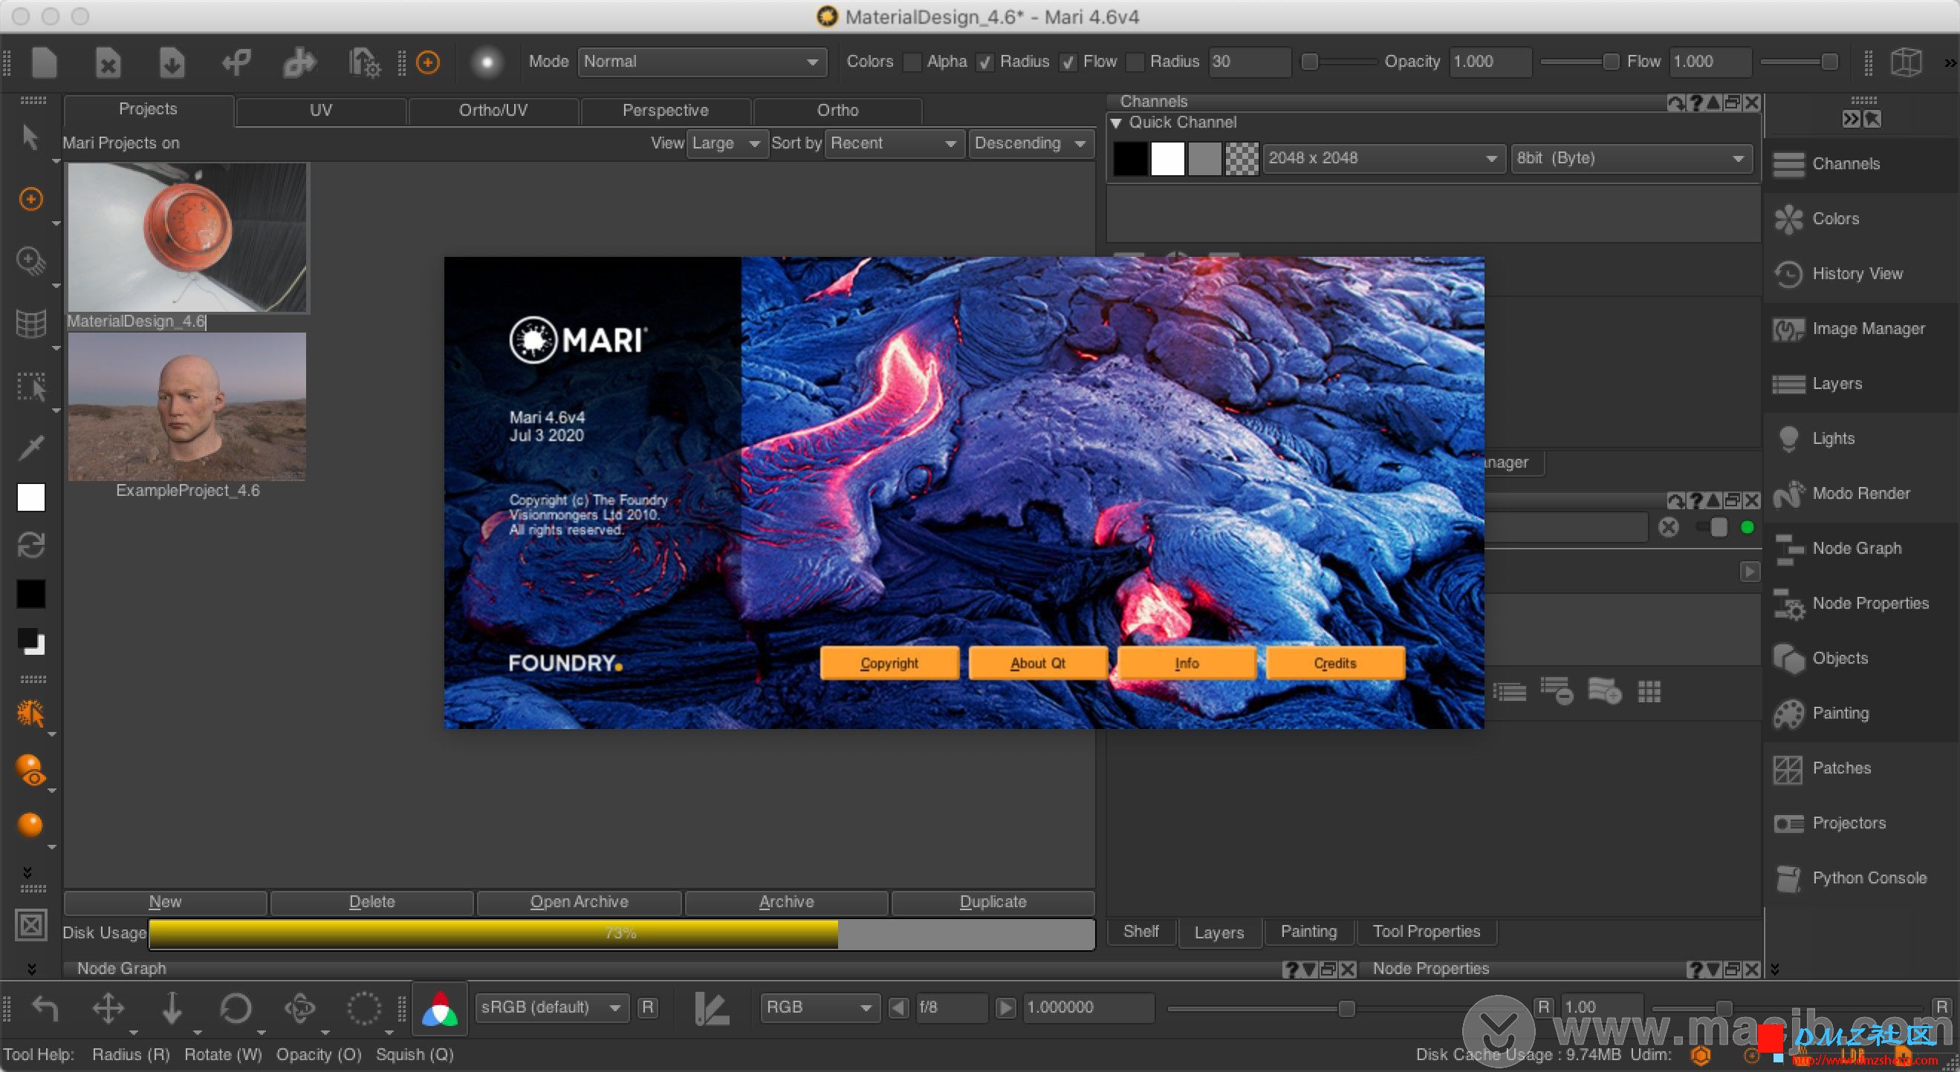This screenshot has width=1960, height=1072.
Task: Select the Zoom Paint magnifier tool
Action: click(x=30, y=261)
